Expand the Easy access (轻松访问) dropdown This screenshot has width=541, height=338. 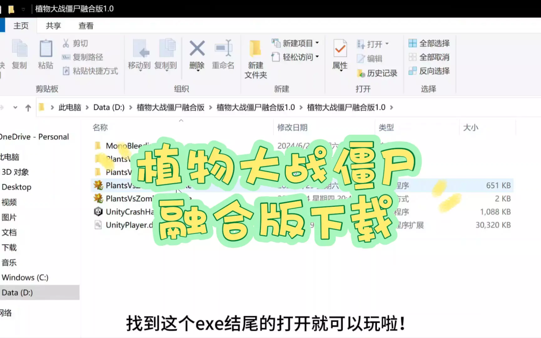pyautogui.click(x=317, y=57)
